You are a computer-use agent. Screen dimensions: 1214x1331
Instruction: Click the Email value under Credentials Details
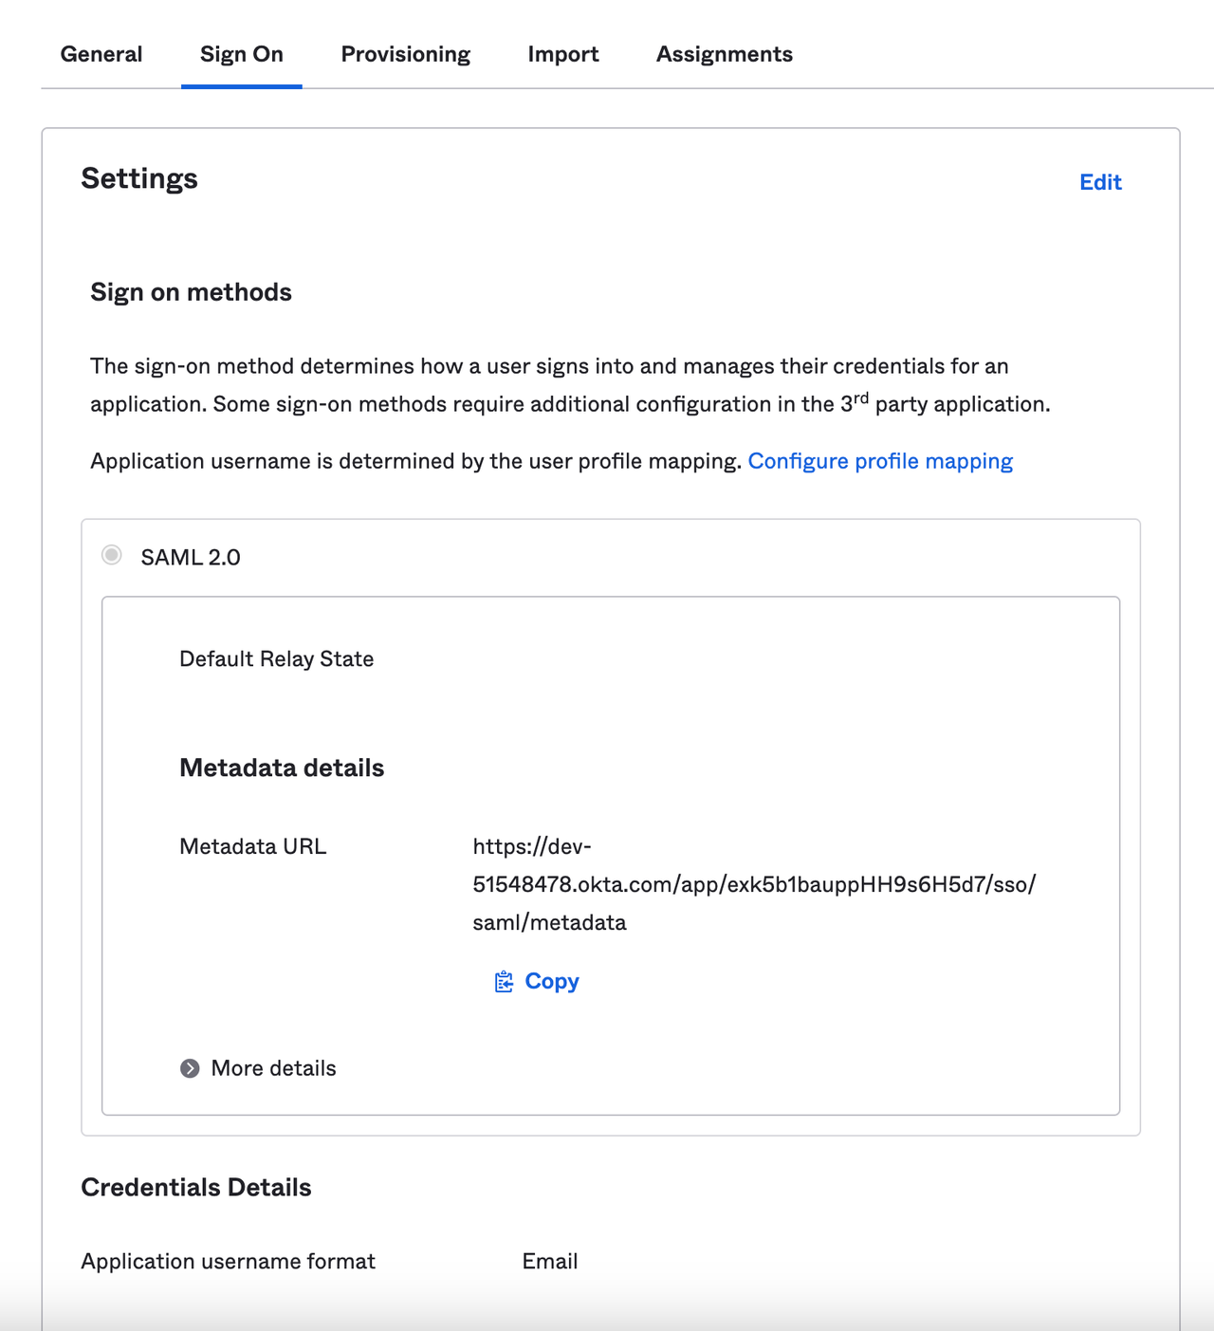[x=549, y=1262]
